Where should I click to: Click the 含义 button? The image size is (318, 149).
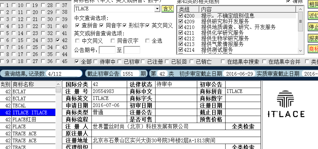[168, 9]
